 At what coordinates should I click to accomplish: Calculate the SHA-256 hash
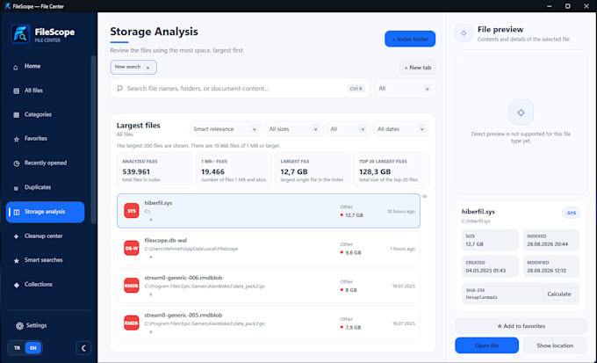pos(559,294)
